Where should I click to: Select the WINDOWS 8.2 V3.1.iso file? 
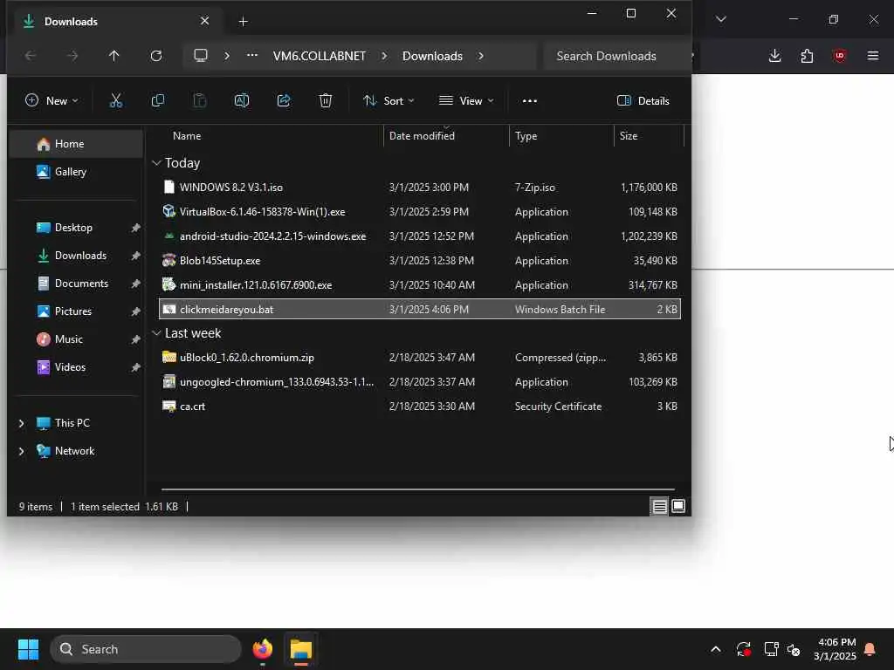(420, 188)
